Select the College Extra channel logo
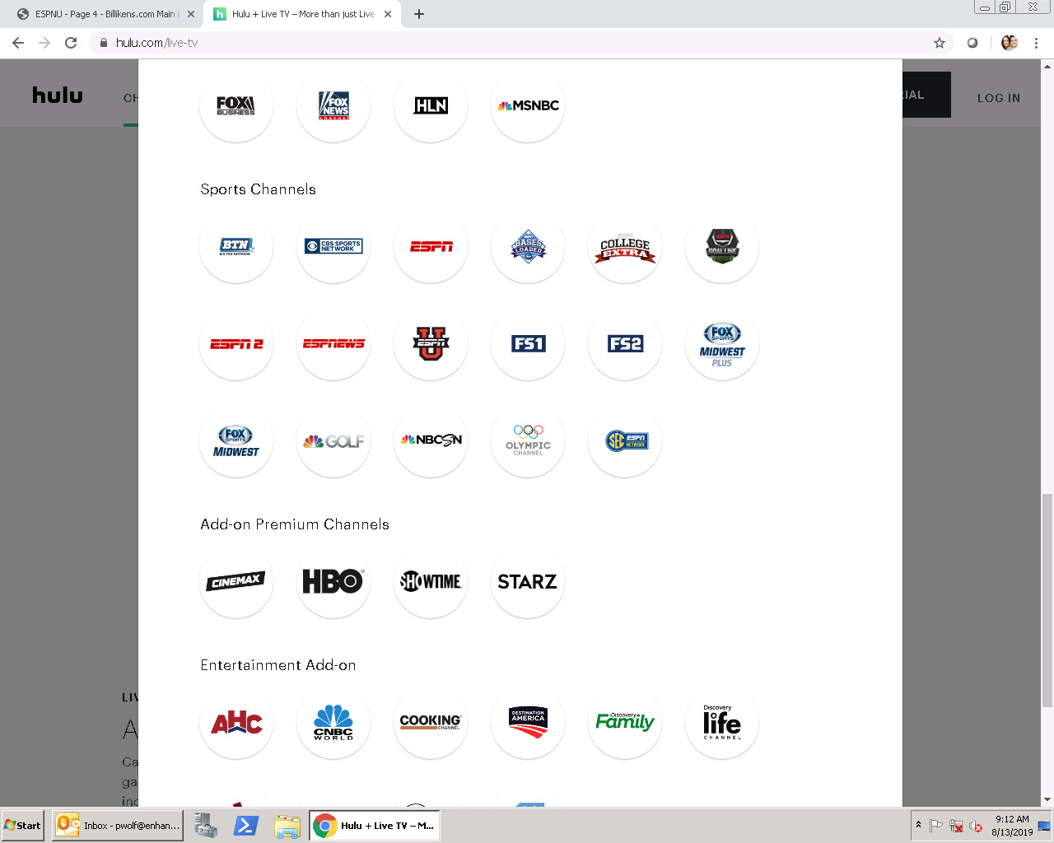The image size is (1054, 843). [625, 246]
